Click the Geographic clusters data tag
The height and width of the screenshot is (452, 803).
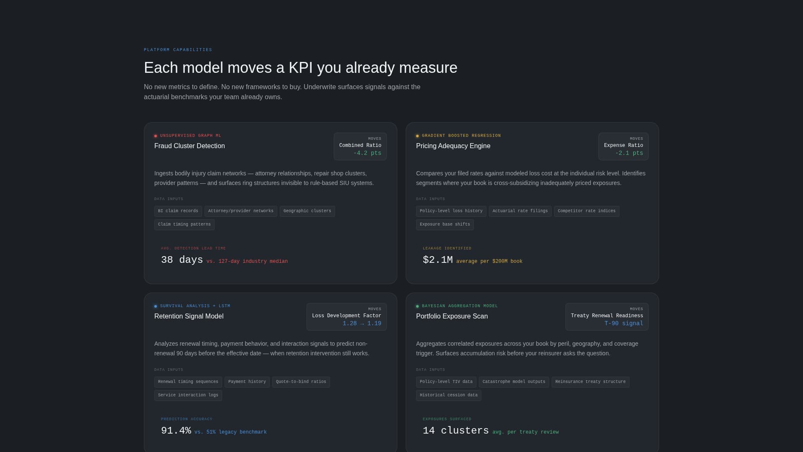click(x=307, y=211)
